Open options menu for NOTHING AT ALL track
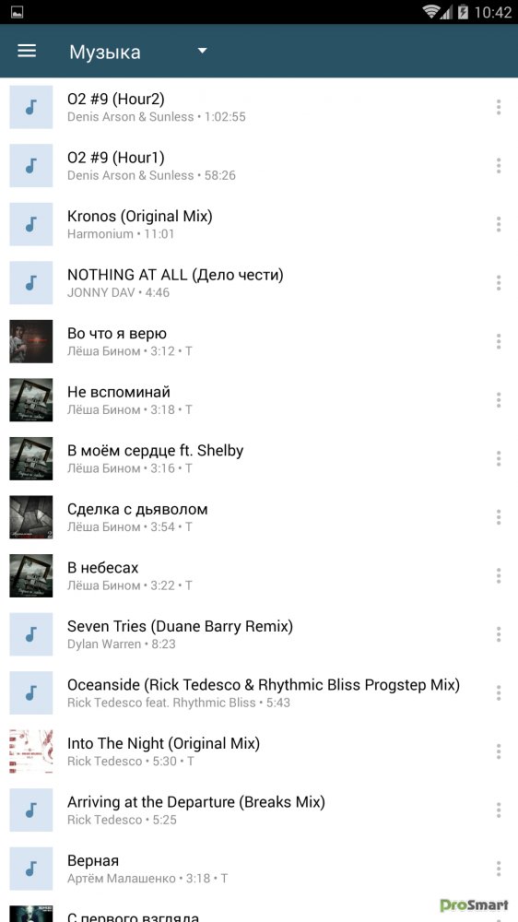Viewport: 518px width, 922px height. point(498,283)
